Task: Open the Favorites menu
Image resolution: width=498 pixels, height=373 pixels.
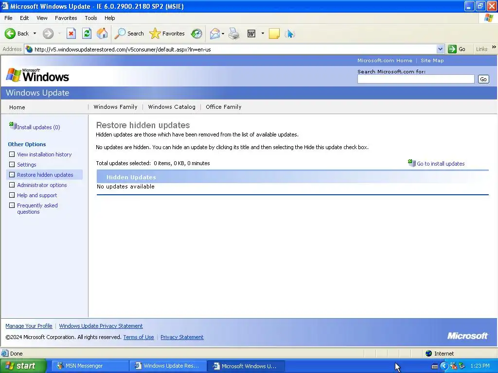Action: (66, 18)
